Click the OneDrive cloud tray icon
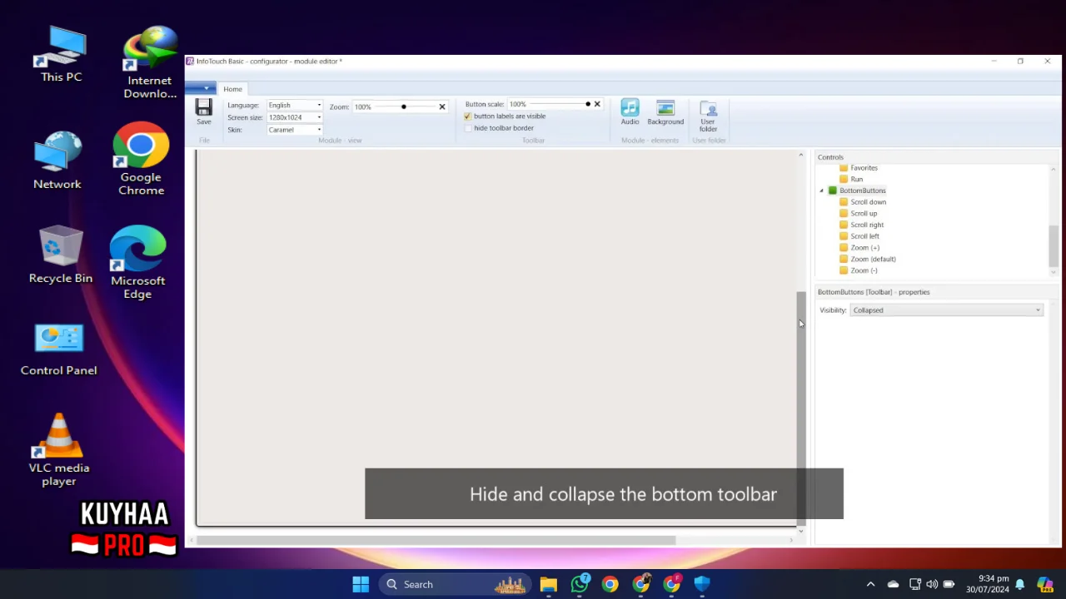Viewport: 1066px width, 599px height. point(893,584)
